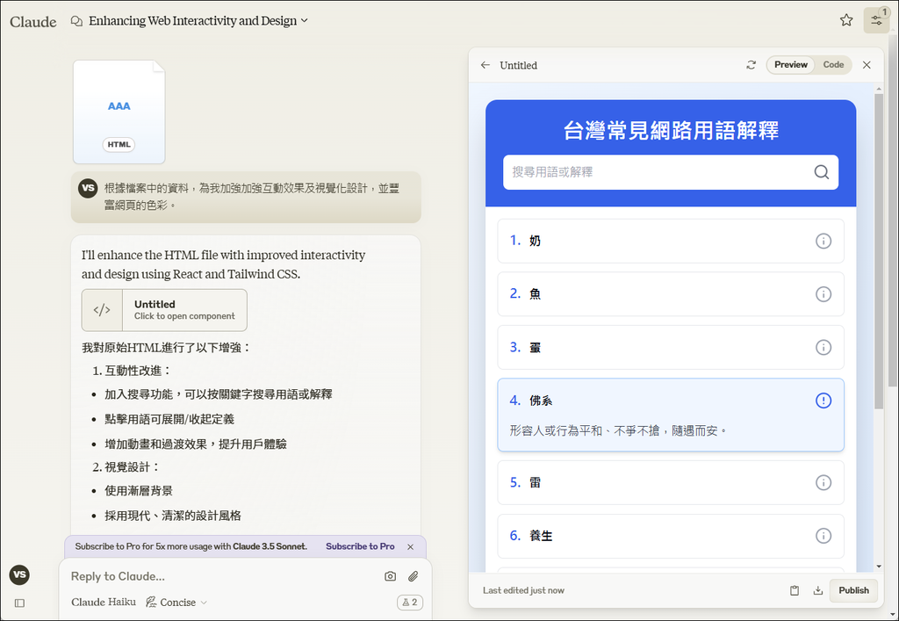
Task: Expand the 3. 蛋 term row
Action: coord(670,348)
